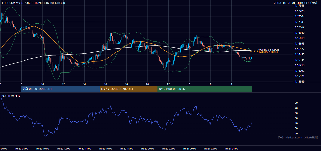Screen dimensions: 321x151
Task: Click price axis label 1.15849
Action: (x=299, y=82)
